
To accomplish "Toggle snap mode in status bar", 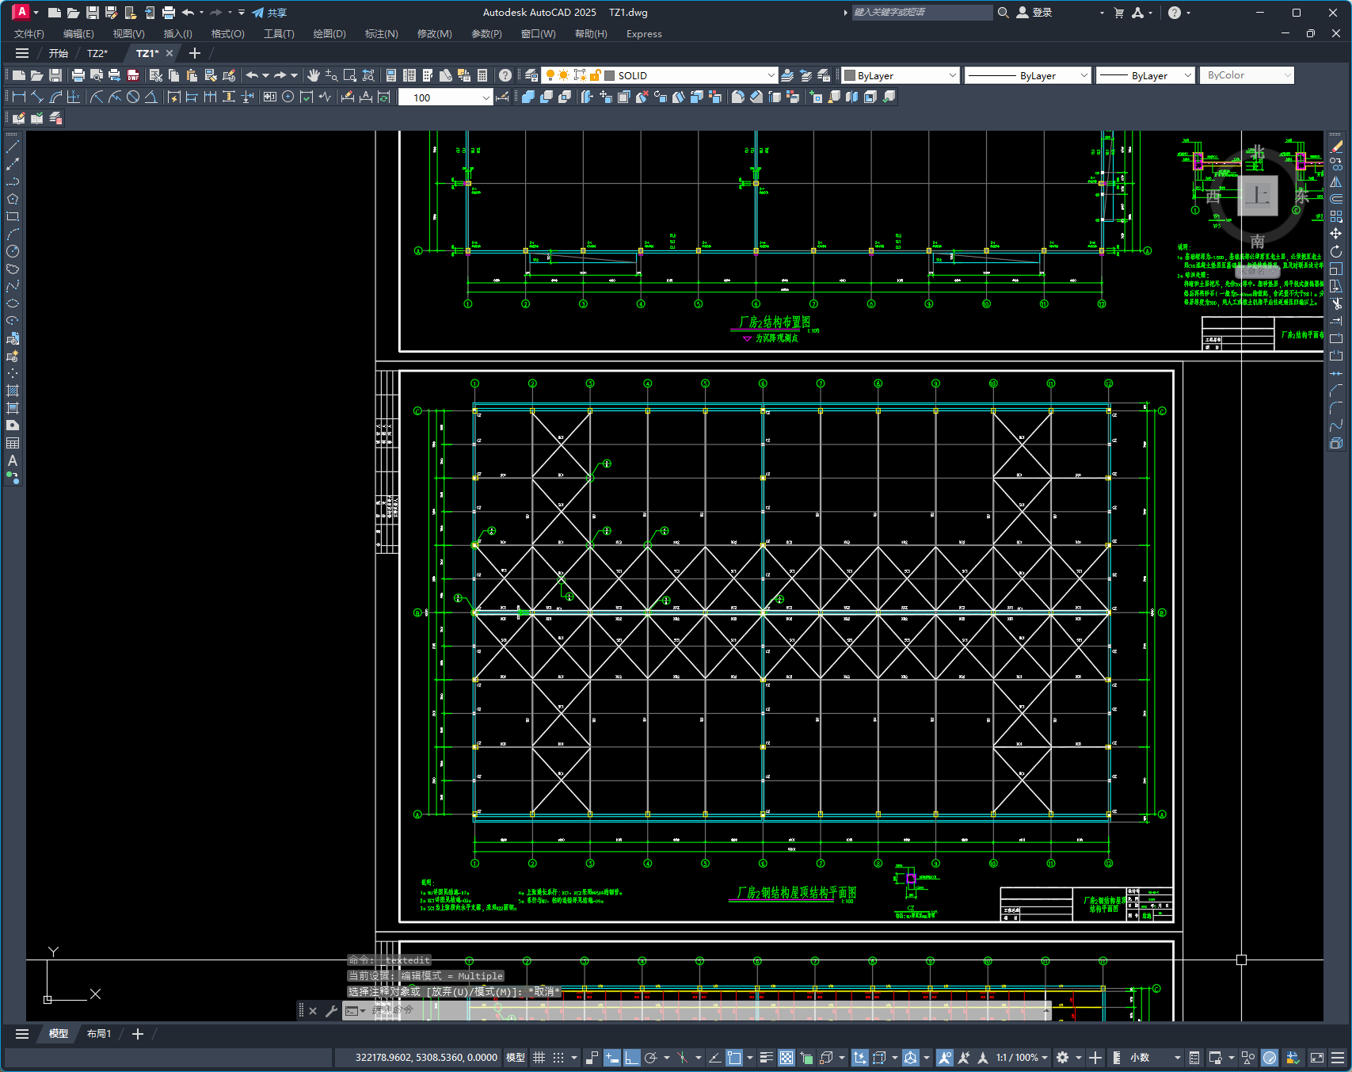I will [x=558, y=1057].
